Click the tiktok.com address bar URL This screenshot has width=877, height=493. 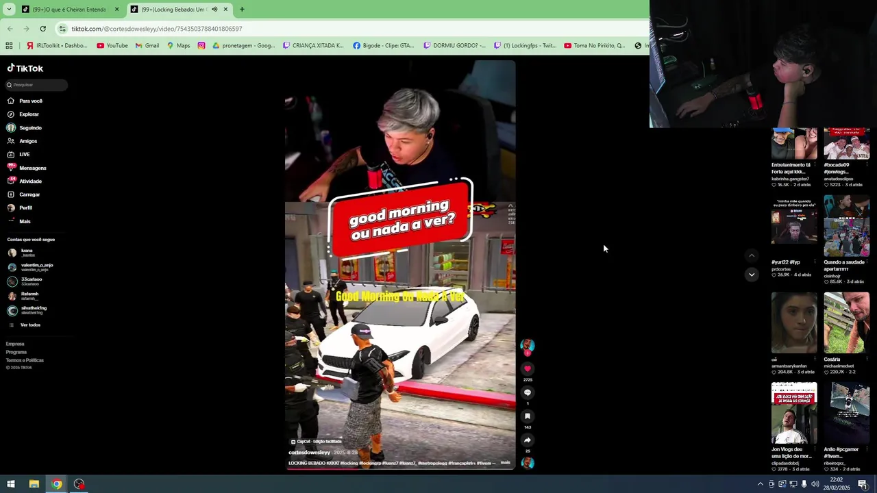pos(156,29)
